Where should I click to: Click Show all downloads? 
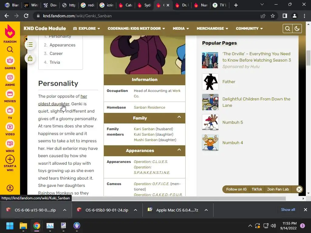coord(288,210)
